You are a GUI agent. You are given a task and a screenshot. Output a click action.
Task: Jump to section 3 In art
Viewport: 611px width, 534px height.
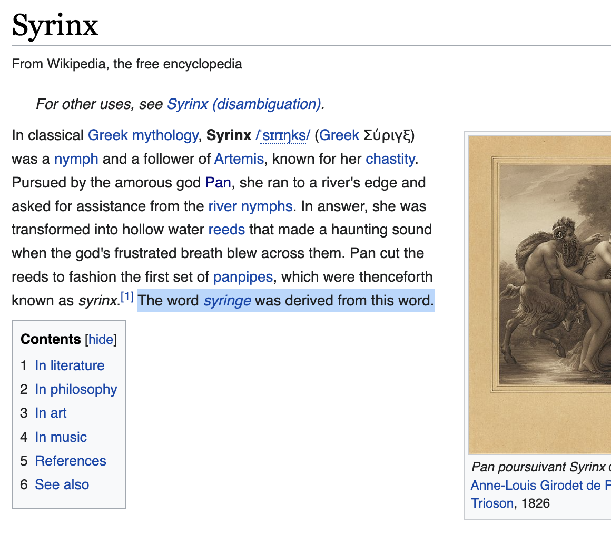point(51,413)
